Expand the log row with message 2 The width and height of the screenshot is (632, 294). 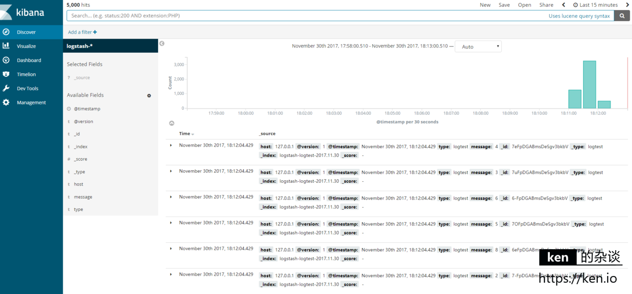(x=171, y=275)
